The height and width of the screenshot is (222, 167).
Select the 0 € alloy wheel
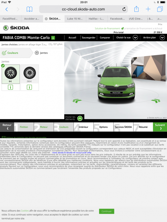coord(11,74)
